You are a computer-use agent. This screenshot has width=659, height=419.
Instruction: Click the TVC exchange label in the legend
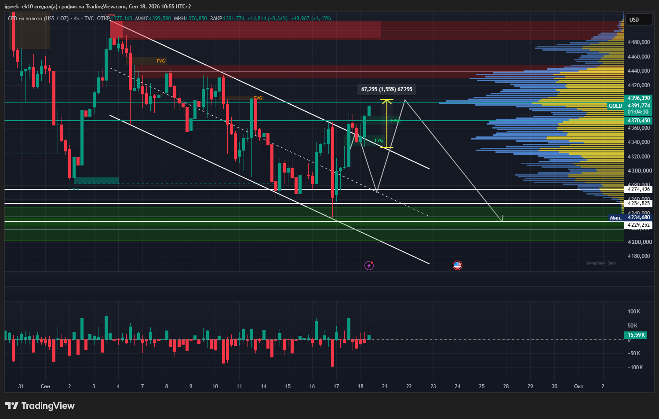(x=89, y=18)
